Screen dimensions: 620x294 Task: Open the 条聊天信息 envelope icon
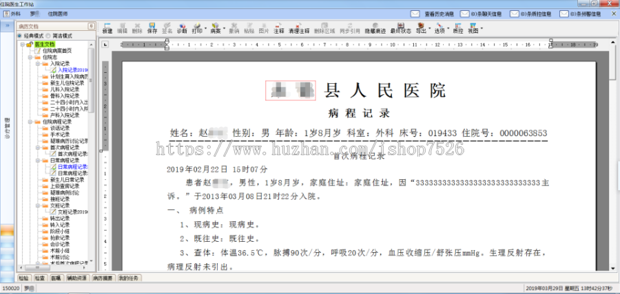[465, 14]
